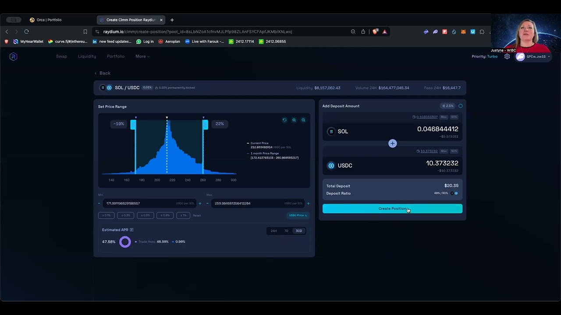This screenshot has width=561, height=315.
Task: Click the left -19% range handle
Action: pos(133,125)
